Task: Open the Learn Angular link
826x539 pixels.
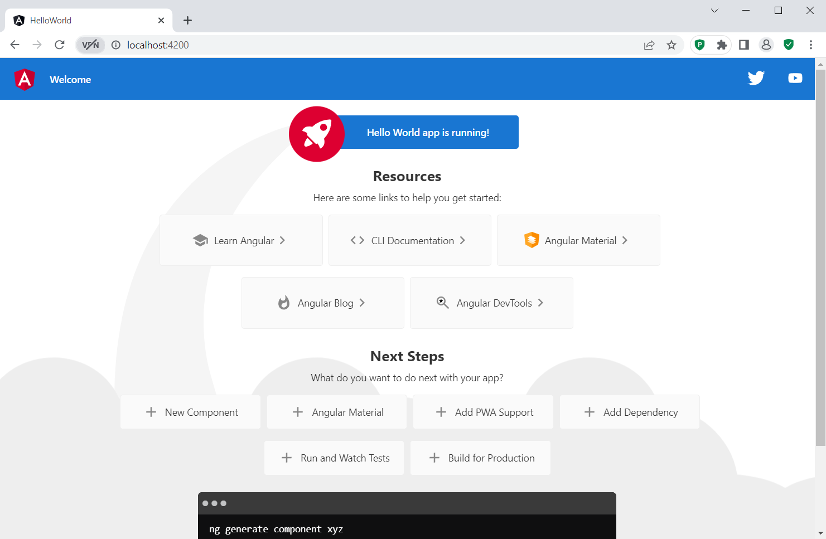Action: tap(241, 240)
